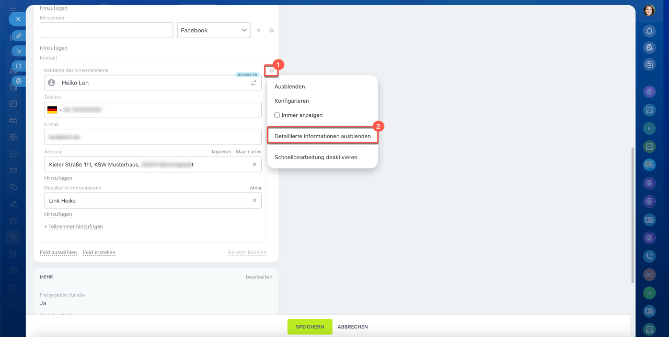Open the mail envelope icon in left sidebar
Screen dimensions: 669x337
13,171
